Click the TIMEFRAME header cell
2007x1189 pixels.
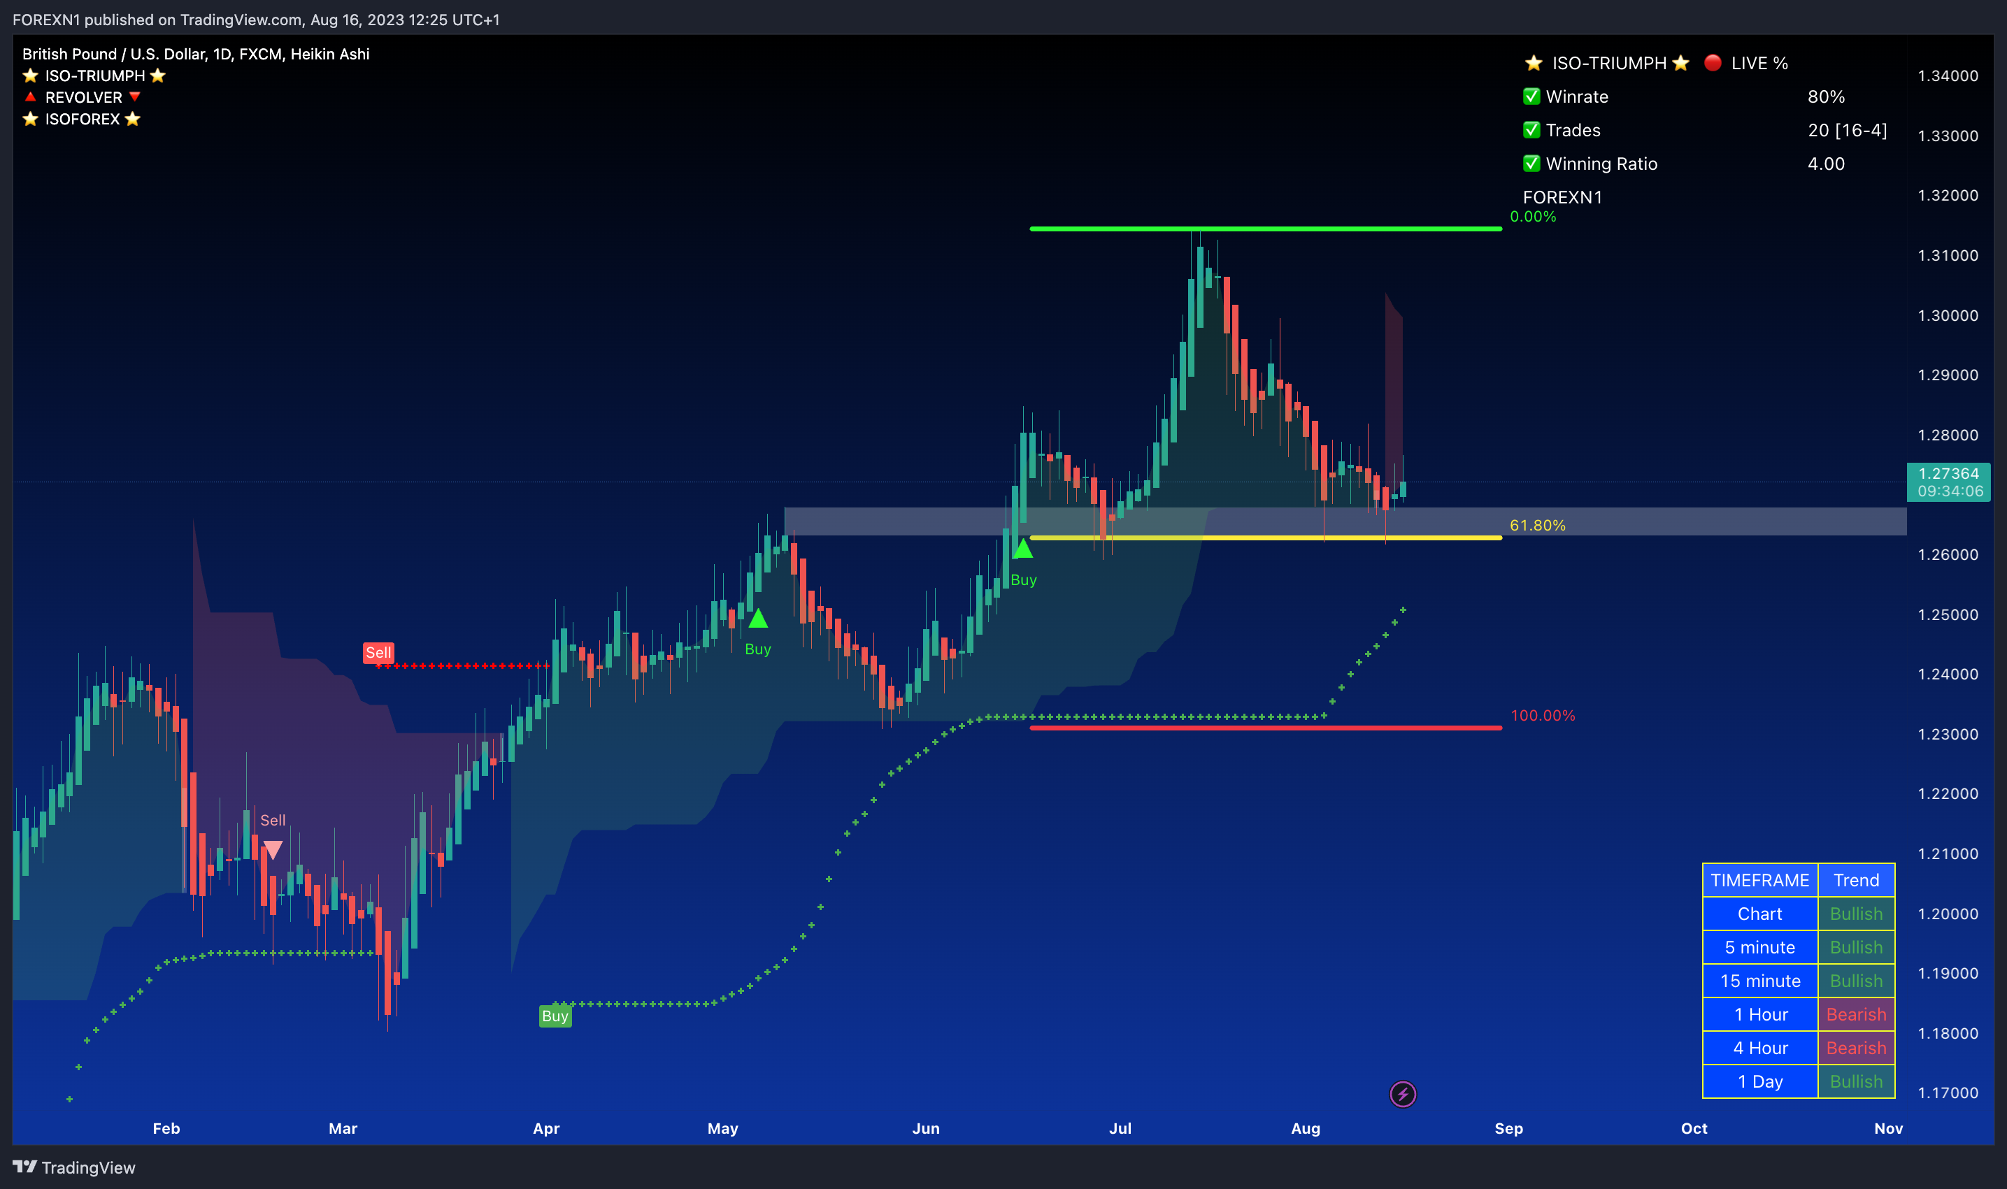pos(1760,880)
